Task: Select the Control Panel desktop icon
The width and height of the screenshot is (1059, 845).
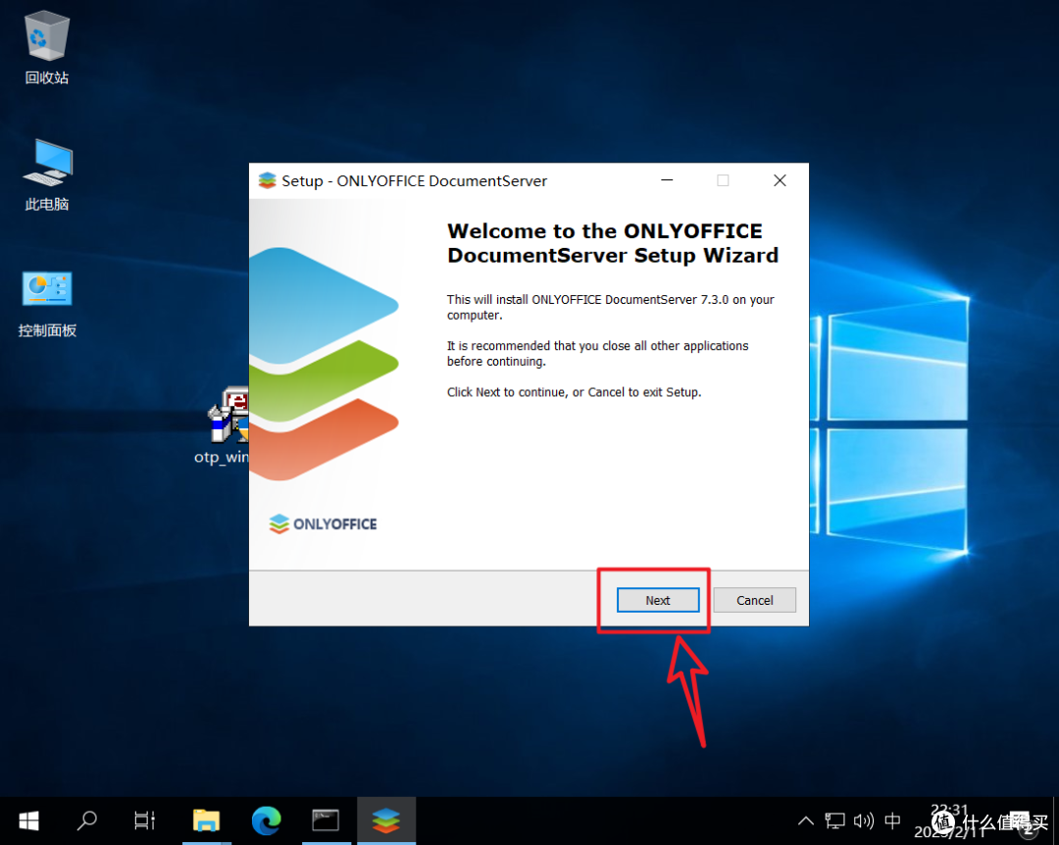Action: 47,303
